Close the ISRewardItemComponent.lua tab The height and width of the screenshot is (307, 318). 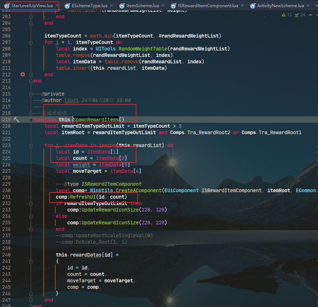[242, 5]
